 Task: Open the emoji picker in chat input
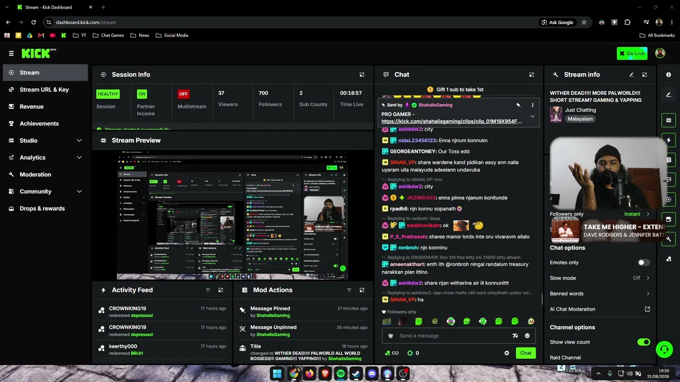[527, 336]
